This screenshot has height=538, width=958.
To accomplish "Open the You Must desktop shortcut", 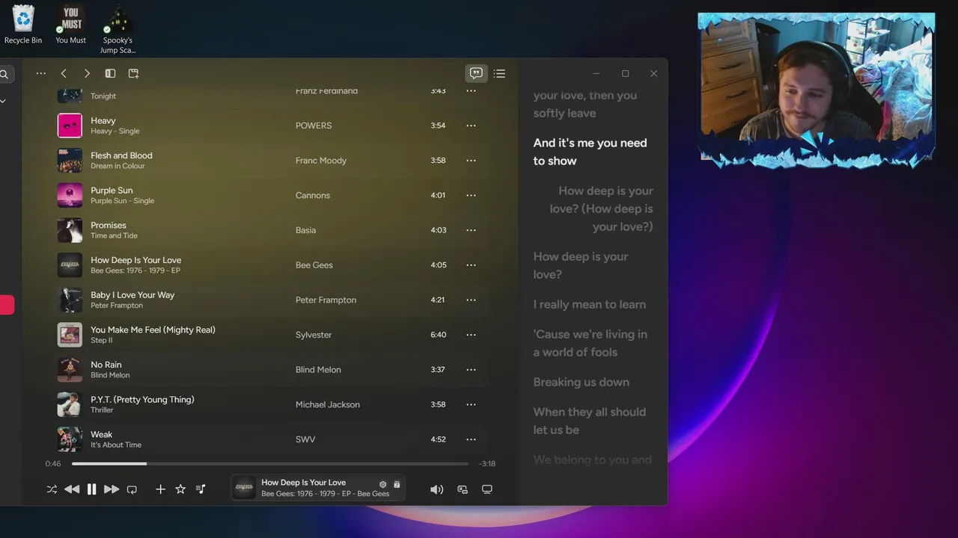I will [71, 25].
